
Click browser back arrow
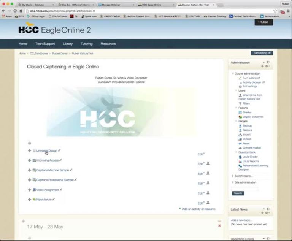pos(3,11)
